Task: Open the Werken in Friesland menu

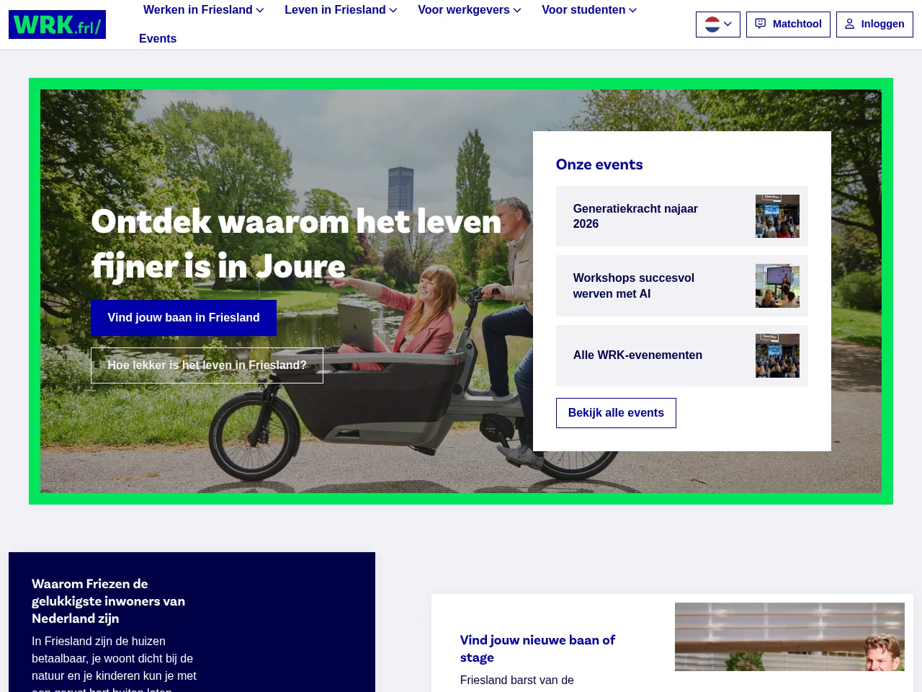Action: tap(204, 10)
